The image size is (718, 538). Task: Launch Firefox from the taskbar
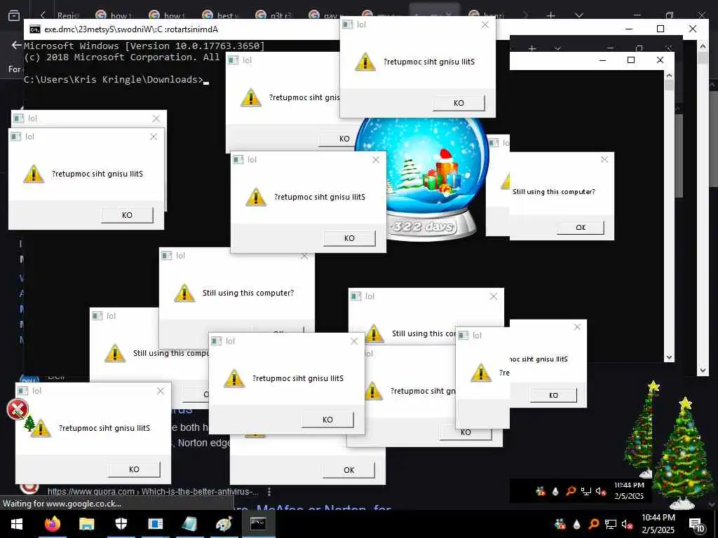click(52, 524)
